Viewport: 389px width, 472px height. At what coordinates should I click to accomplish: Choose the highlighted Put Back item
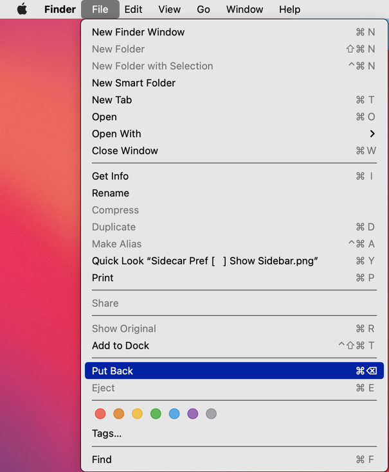tap(234, 371)
